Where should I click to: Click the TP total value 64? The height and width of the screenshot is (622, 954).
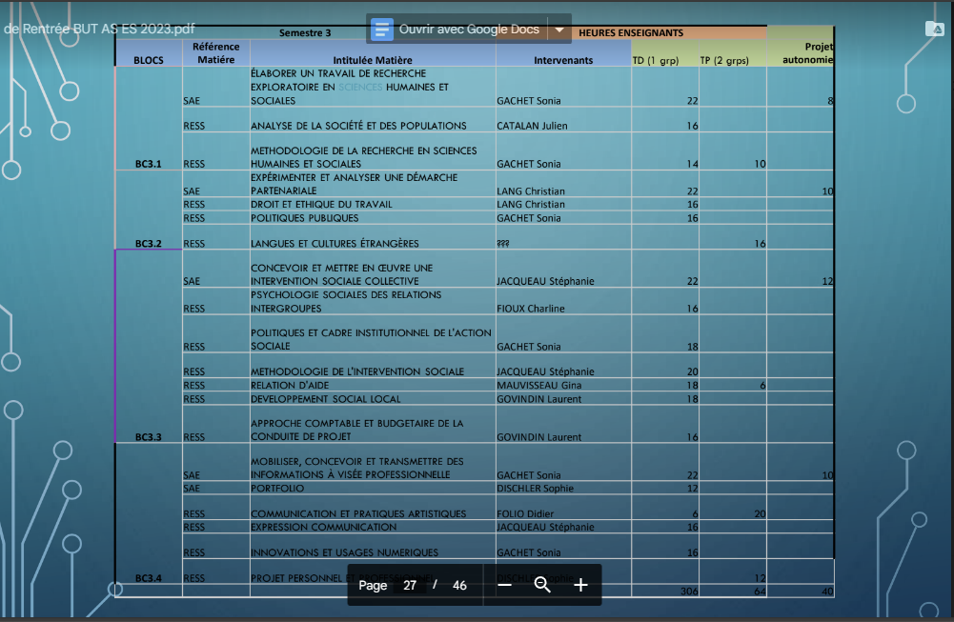[760, 591]
